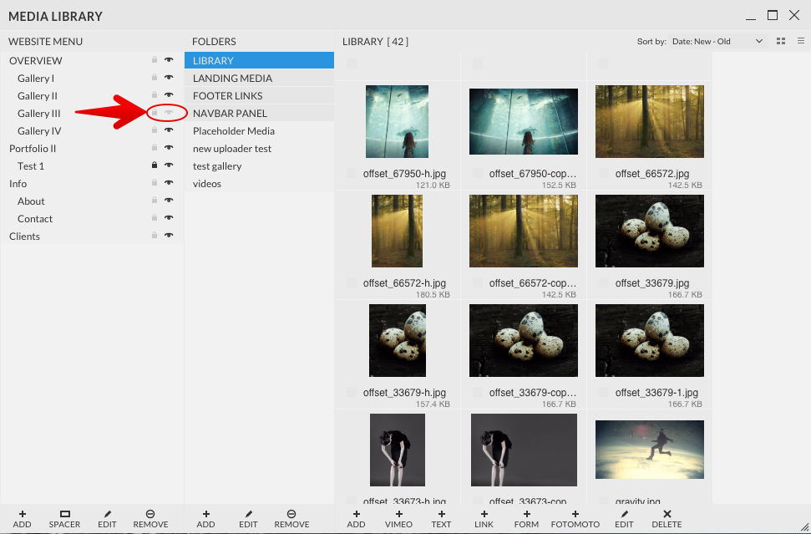Click the lock icon for About
811x534 pixels.
coord(155,201)
